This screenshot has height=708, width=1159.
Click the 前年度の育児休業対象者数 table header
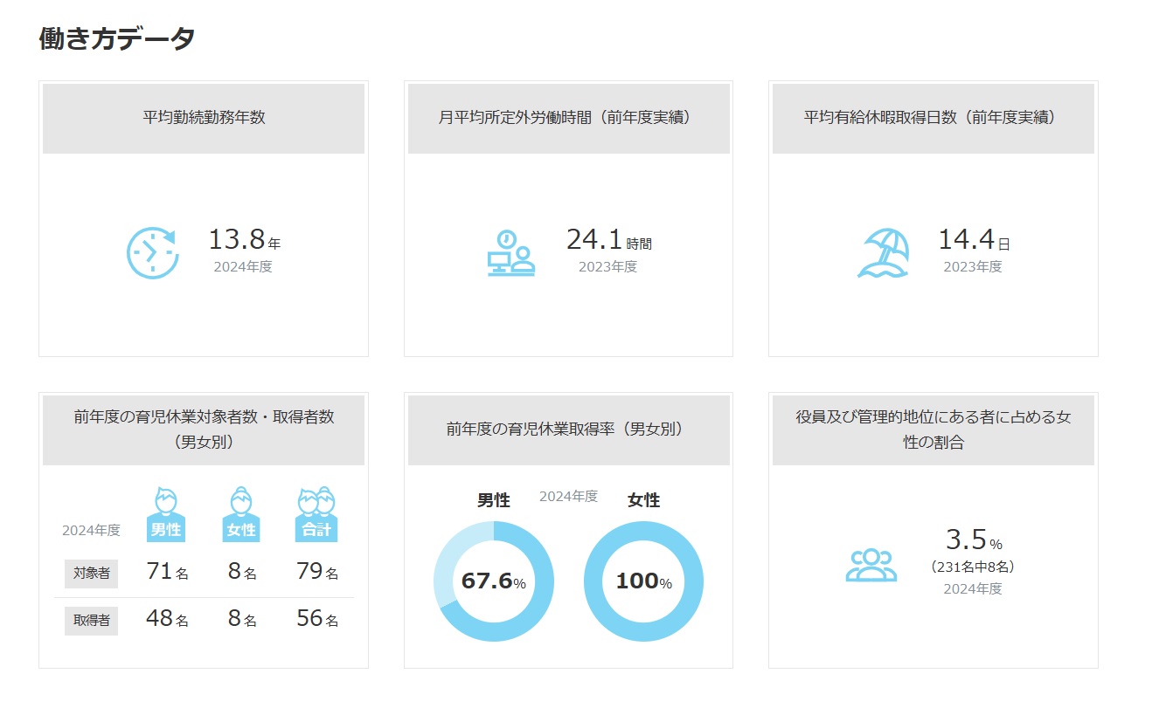click(x=204, y=430)
